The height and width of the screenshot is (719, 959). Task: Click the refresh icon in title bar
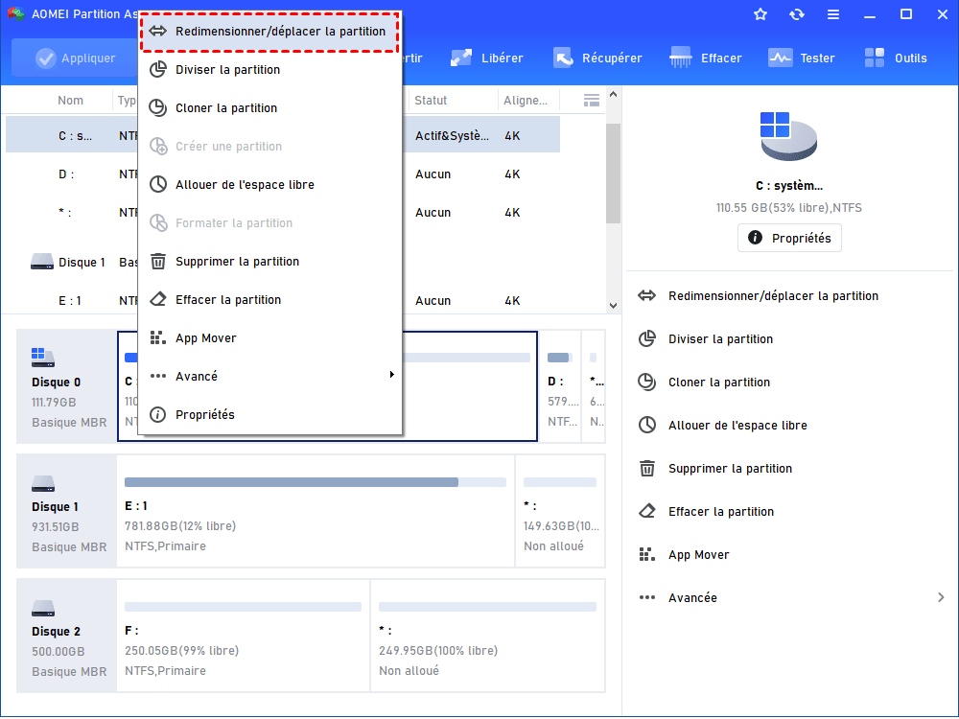coord(797,14)
